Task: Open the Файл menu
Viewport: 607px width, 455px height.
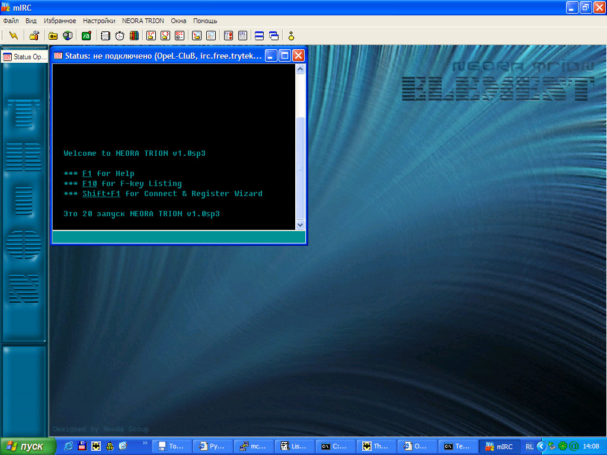Action: pos(11,21)
